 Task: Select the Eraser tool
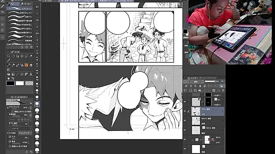31,65
